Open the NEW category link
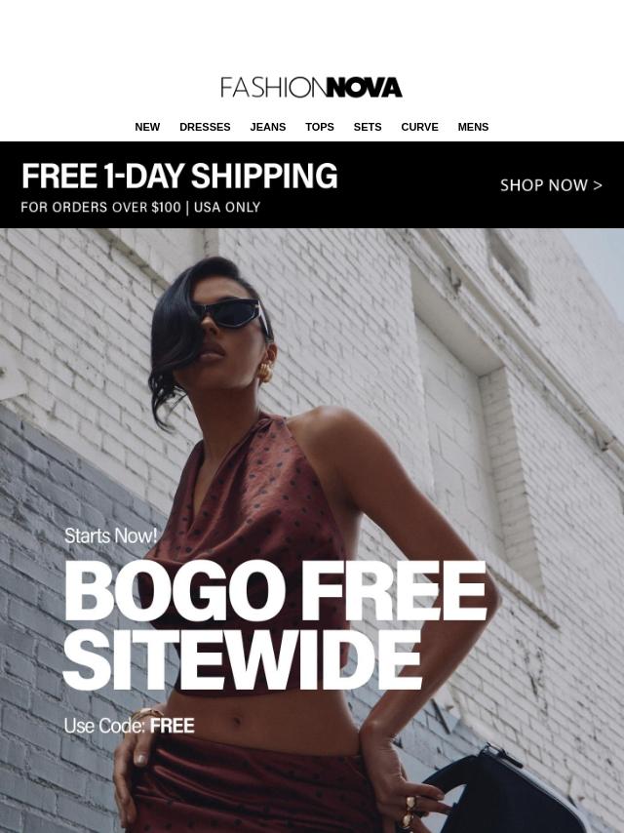The image size is (624, 833). 147,127
